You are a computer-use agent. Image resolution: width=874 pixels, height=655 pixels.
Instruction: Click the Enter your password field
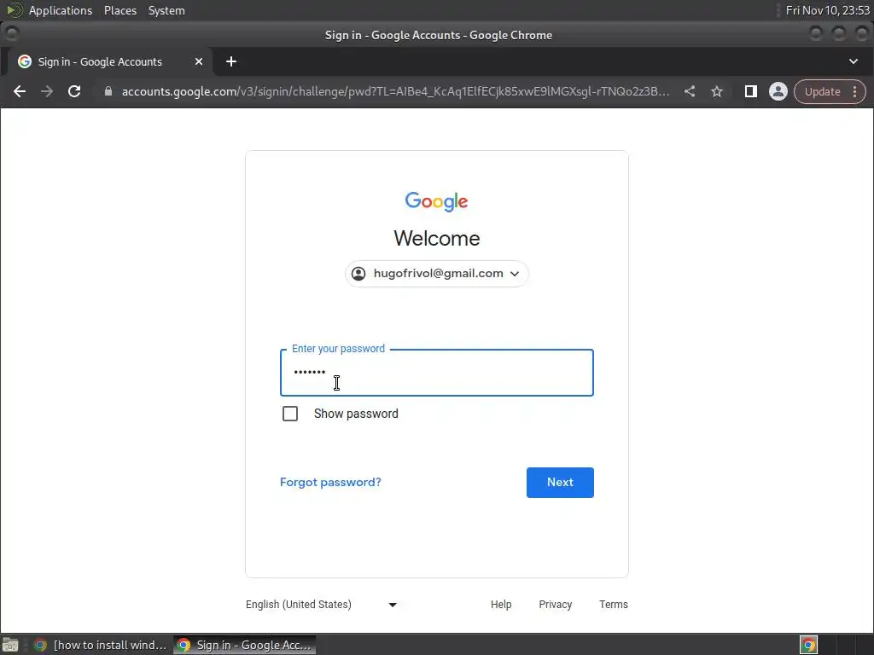436,373
